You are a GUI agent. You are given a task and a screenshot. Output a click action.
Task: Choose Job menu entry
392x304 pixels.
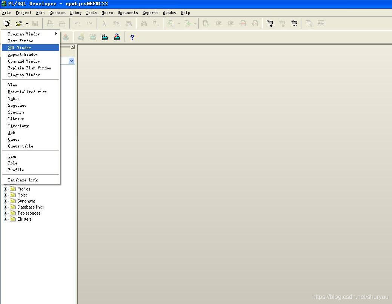click(31, 132)
